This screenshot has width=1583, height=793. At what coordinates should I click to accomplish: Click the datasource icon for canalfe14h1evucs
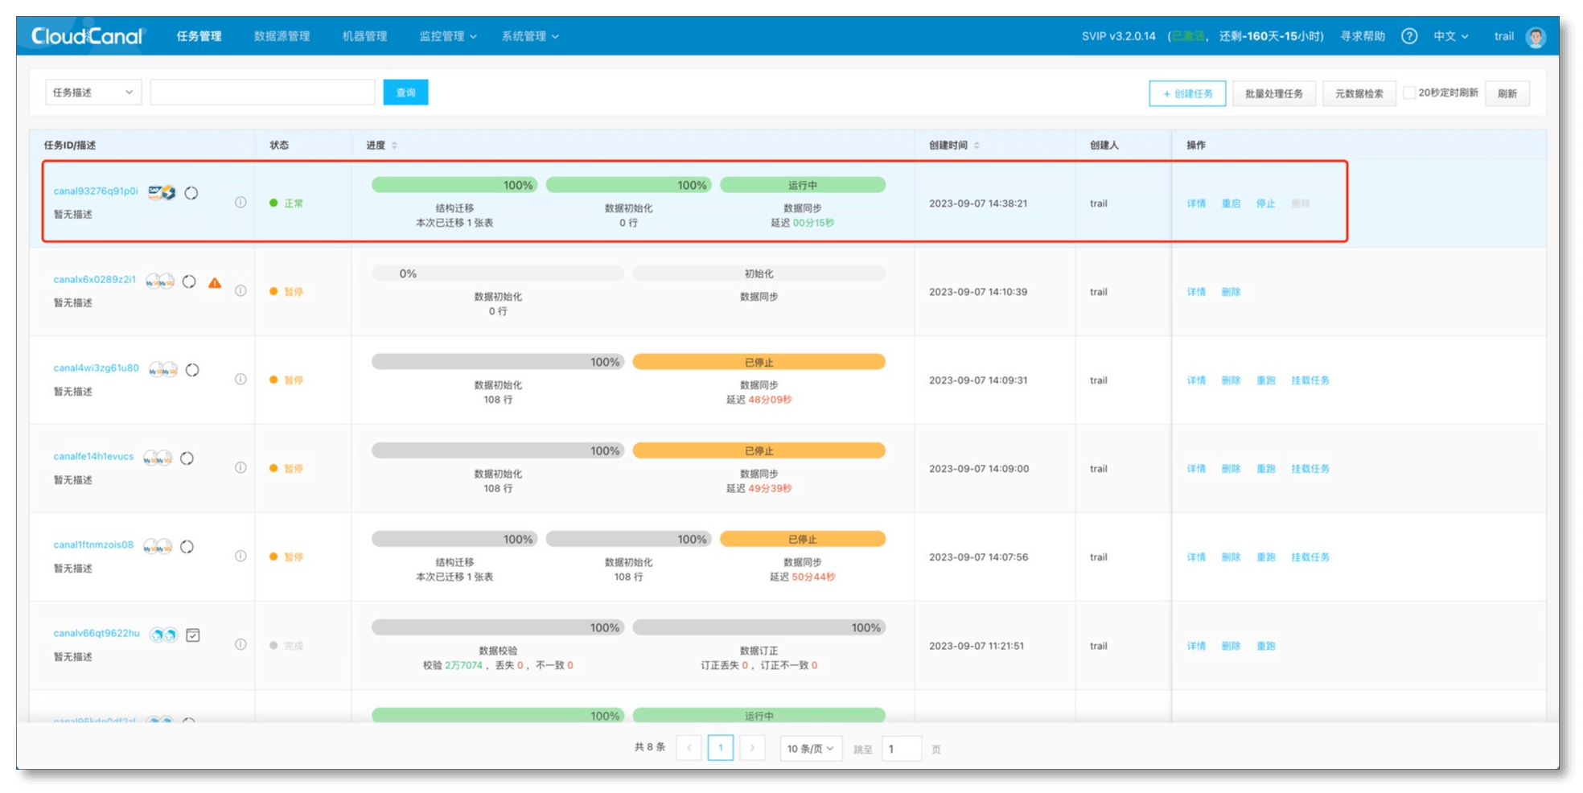coord(158,458)
